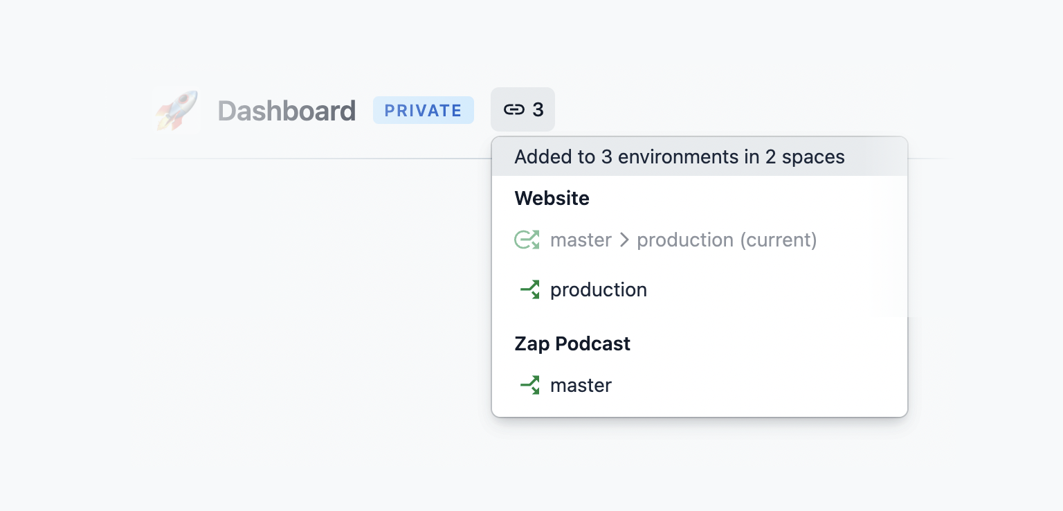This screenshot has width=1063, height=511.
Task: Click the branch icon beside Zap Podcast master
Action: 529,385
